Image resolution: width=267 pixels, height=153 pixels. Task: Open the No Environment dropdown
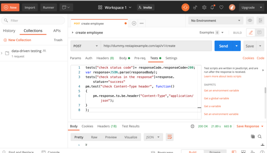click(216, 20)
